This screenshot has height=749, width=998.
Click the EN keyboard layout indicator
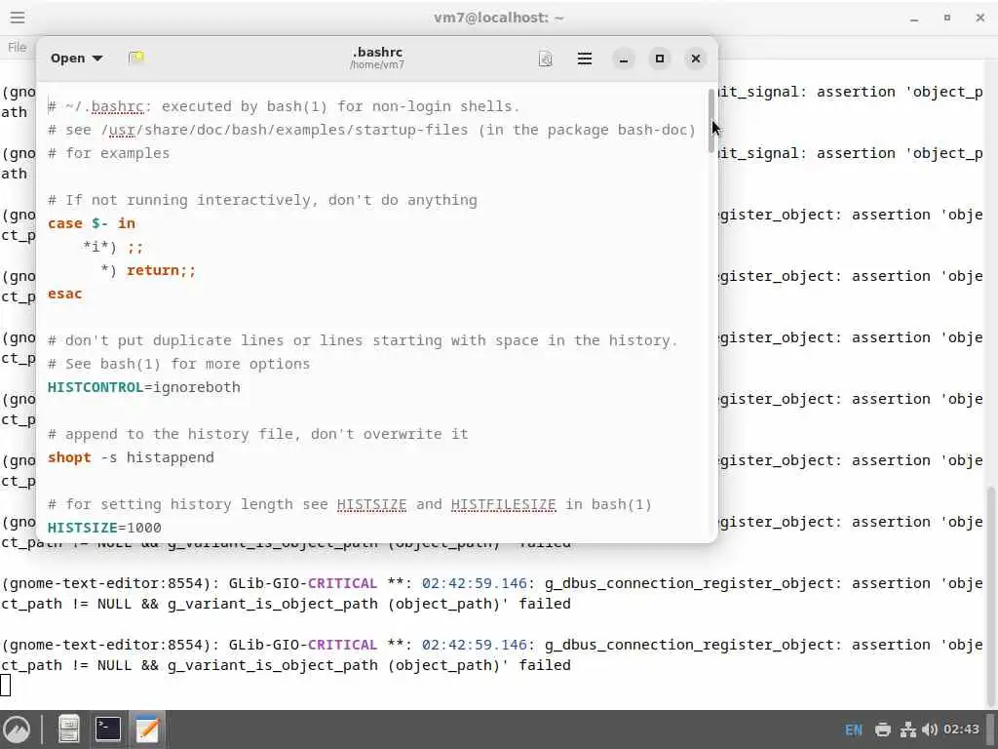pos(854,729)
